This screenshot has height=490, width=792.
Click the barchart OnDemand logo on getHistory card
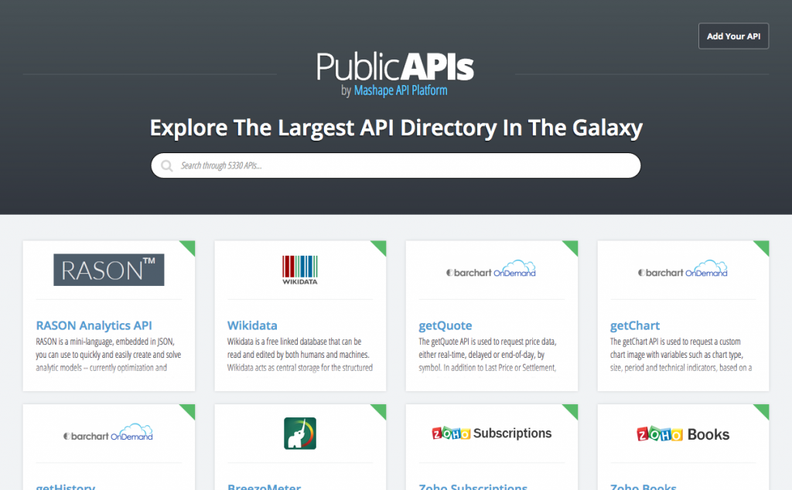click(x=108, y=434)
